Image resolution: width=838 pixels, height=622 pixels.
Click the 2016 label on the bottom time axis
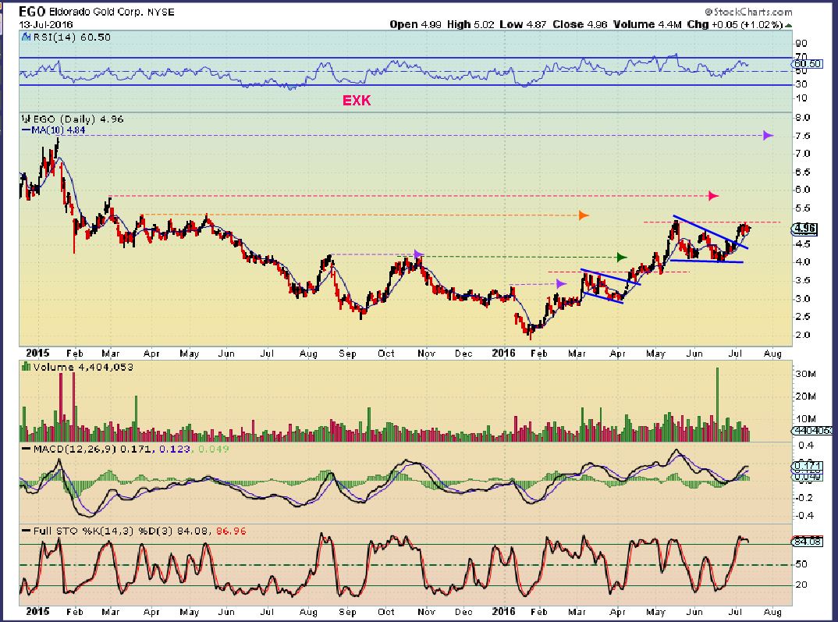[x=503, y=611]
